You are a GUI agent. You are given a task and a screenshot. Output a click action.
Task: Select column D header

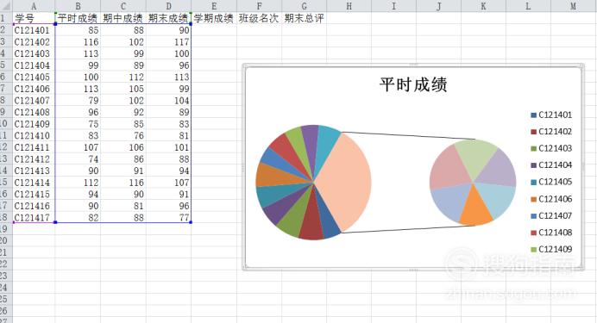(168, 6)
